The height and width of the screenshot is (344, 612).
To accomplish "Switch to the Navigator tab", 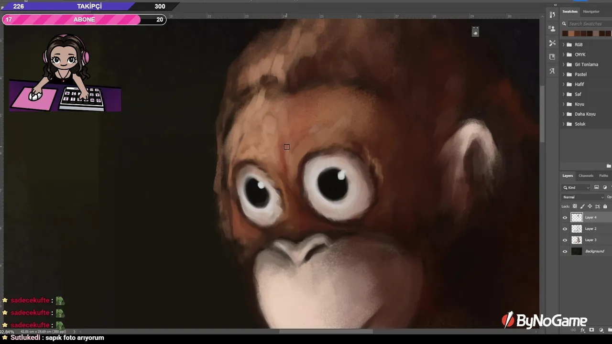I will [x=591, y=11].
